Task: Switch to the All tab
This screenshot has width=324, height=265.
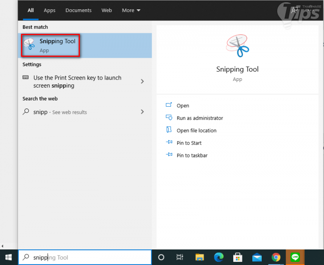Action: pyautogui.click(x=31, y=10)
